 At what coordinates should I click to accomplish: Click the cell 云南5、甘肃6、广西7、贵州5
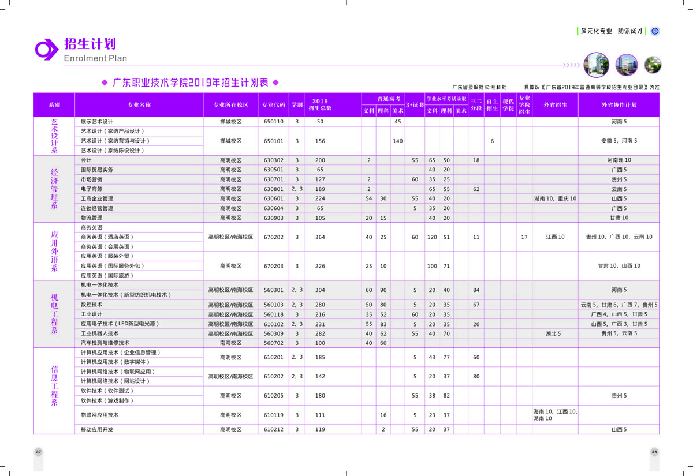[x=619, y=304]
